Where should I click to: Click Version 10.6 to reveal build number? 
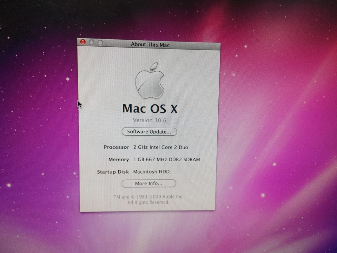pyautogui.click(x=150, y=120)
